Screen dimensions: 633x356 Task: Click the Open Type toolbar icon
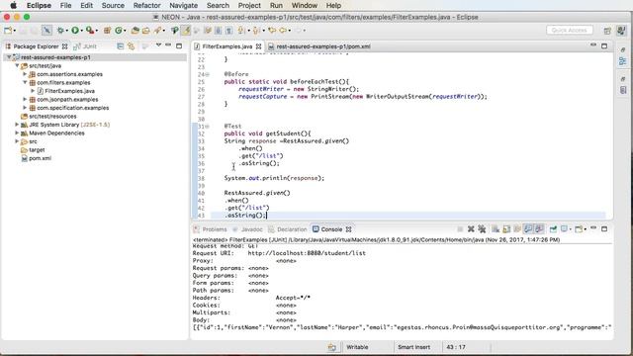point(135,31)
